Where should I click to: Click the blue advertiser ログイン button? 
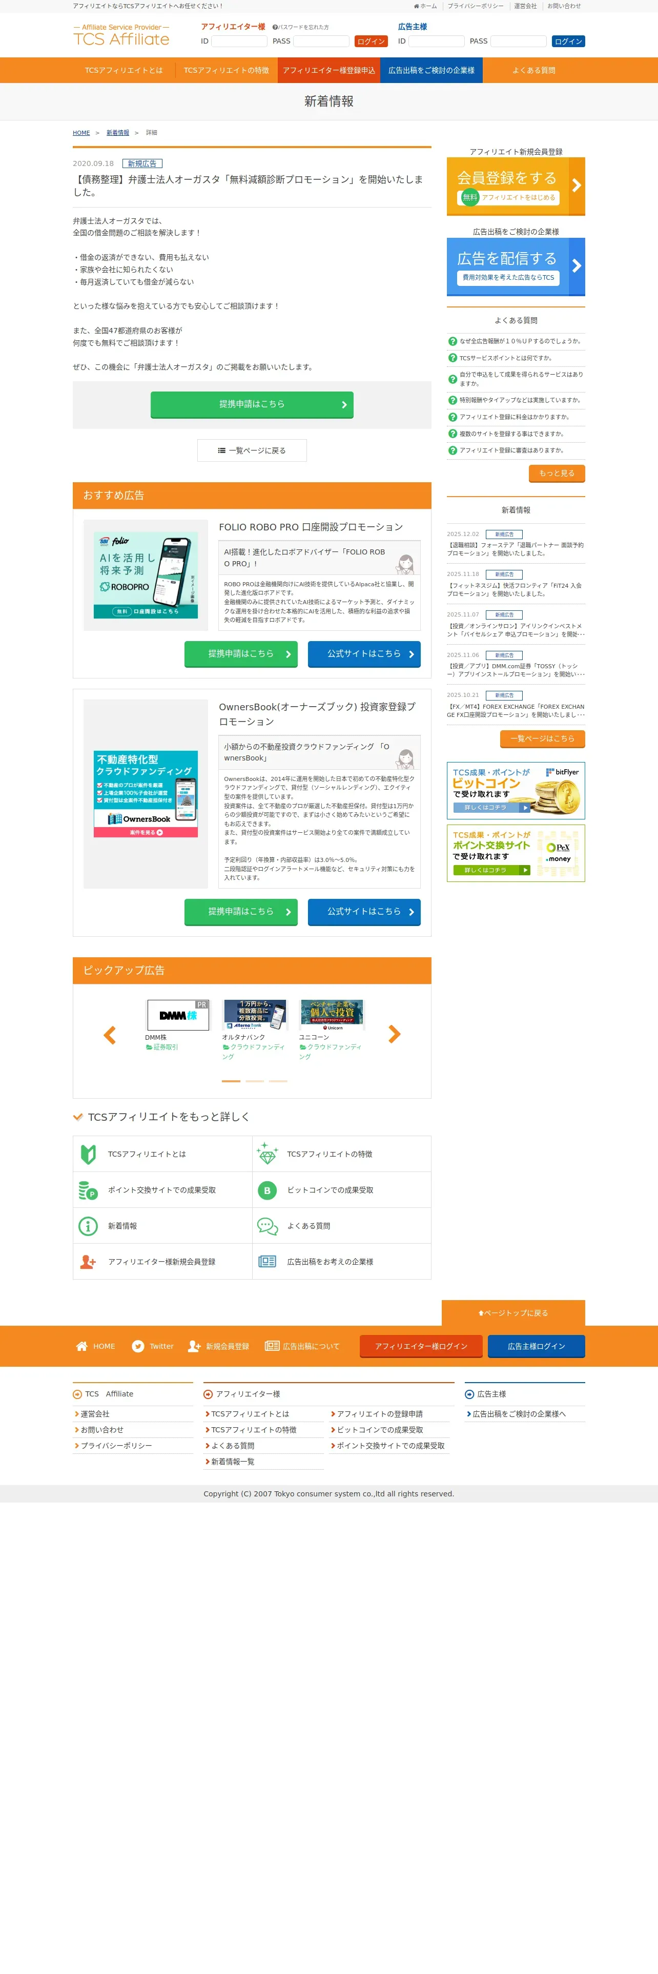pos(568,42)
